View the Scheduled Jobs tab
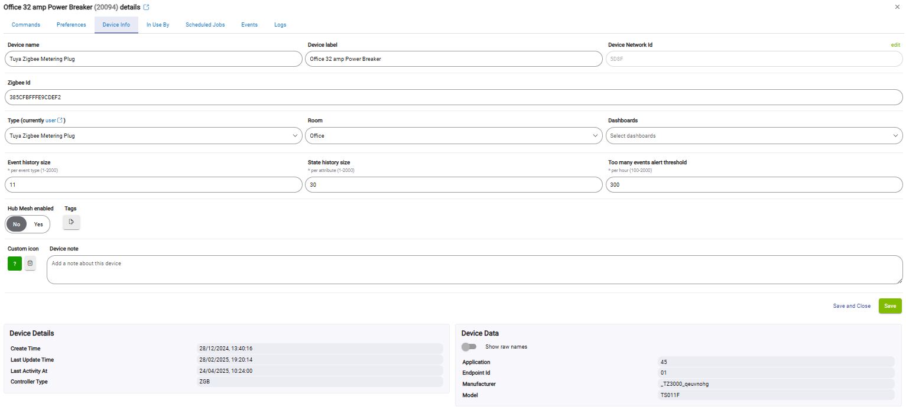The width and height of the screenshot is (906, 413). [x=205, y=25]
